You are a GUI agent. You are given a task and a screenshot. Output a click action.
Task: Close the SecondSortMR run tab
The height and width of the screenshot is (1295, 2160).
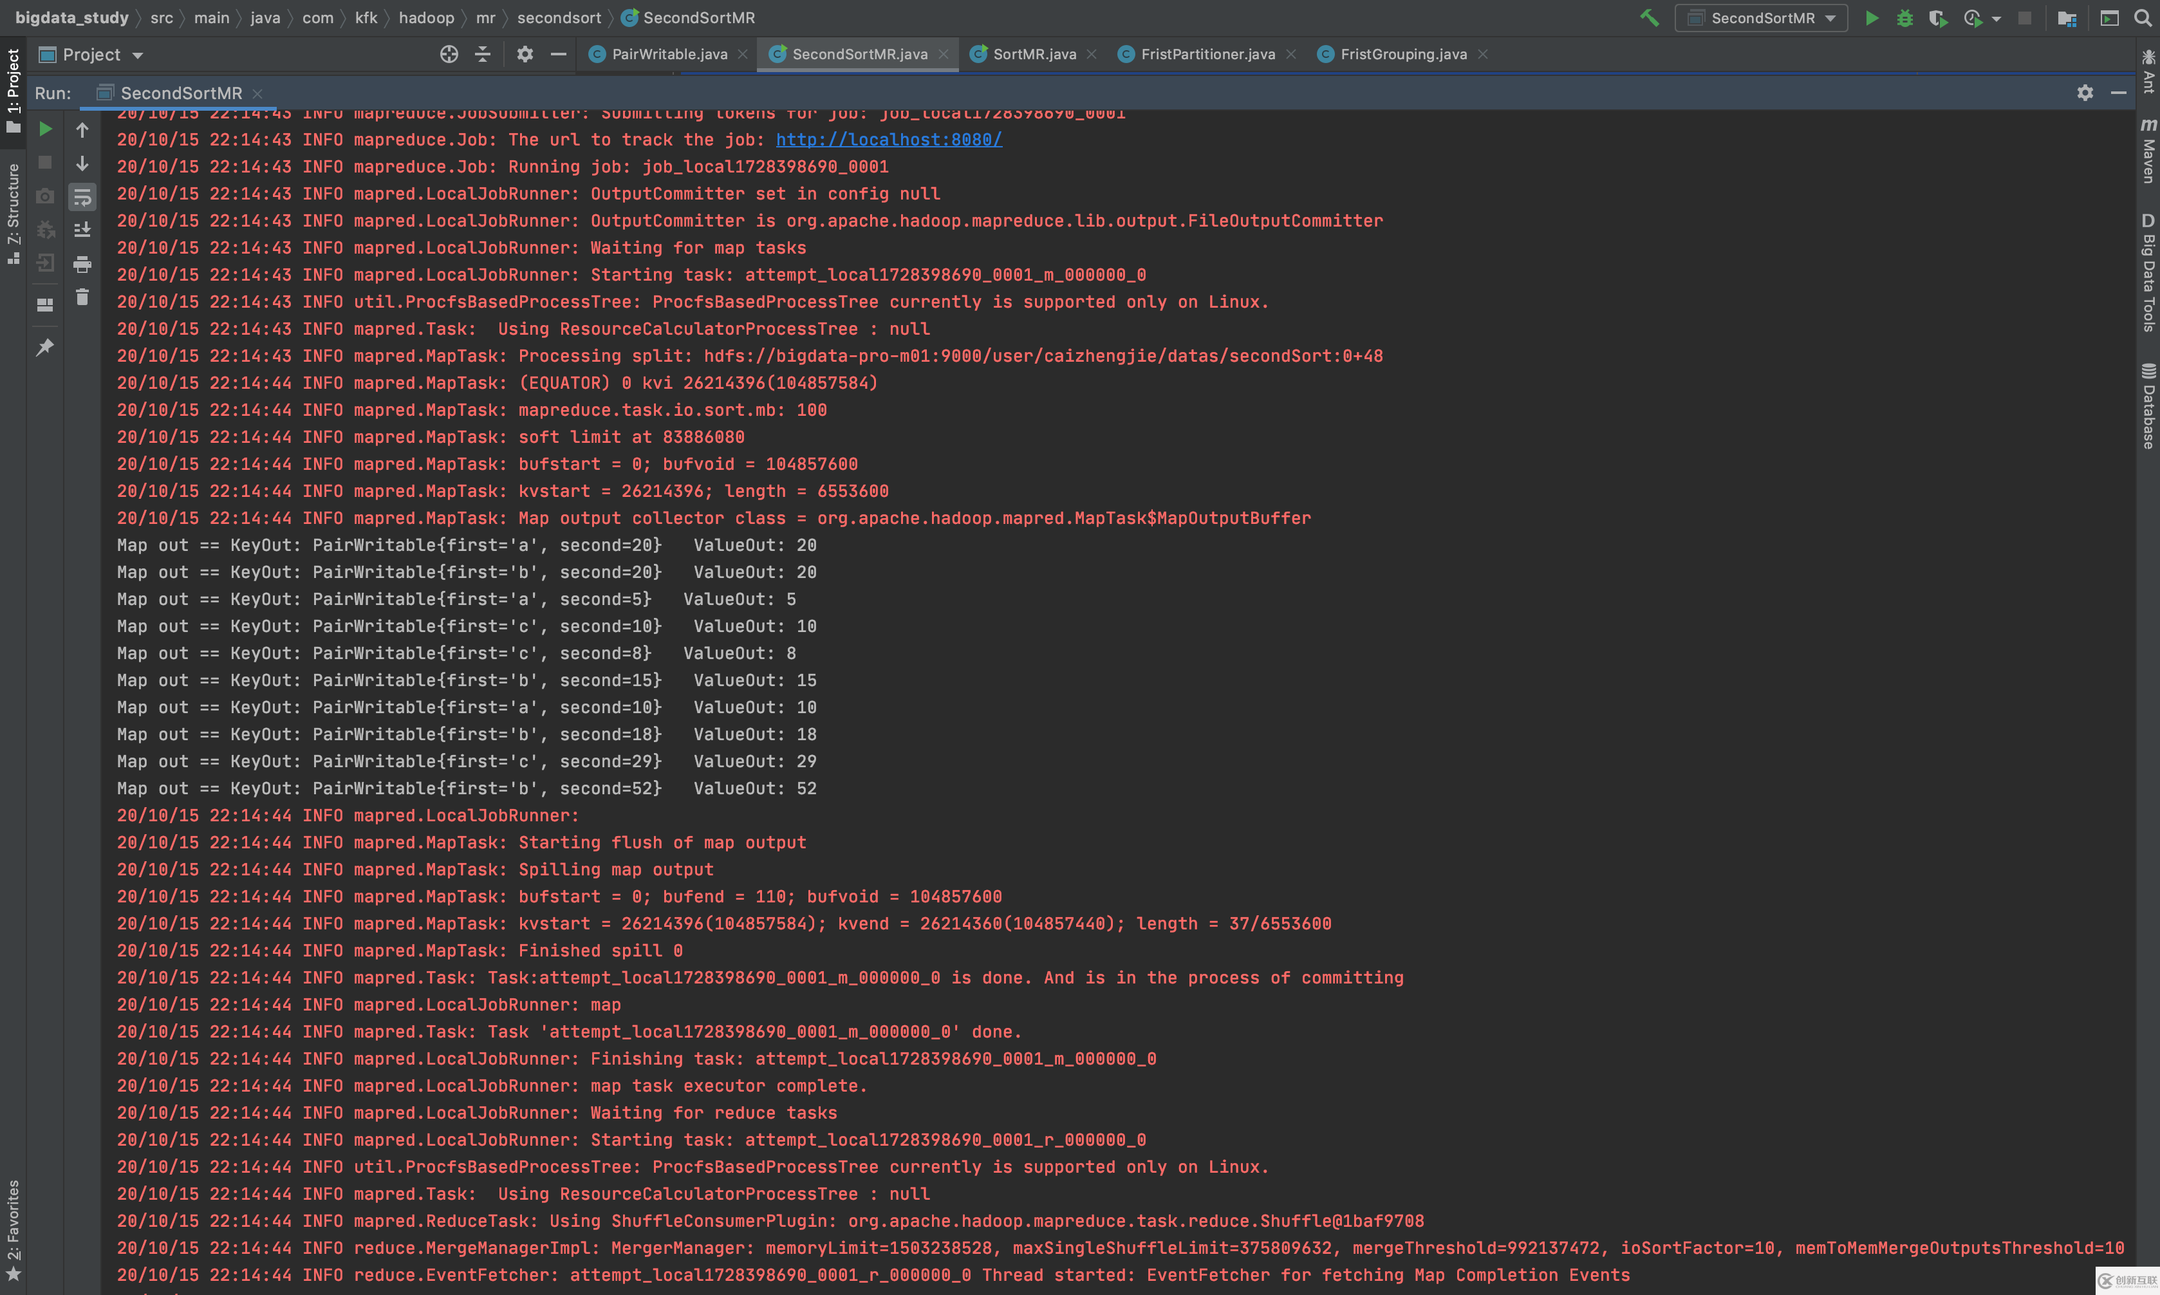point(257,93)
